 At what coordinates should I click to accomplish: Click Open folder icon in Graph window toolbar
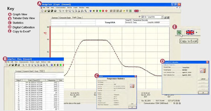coord(45,11)
